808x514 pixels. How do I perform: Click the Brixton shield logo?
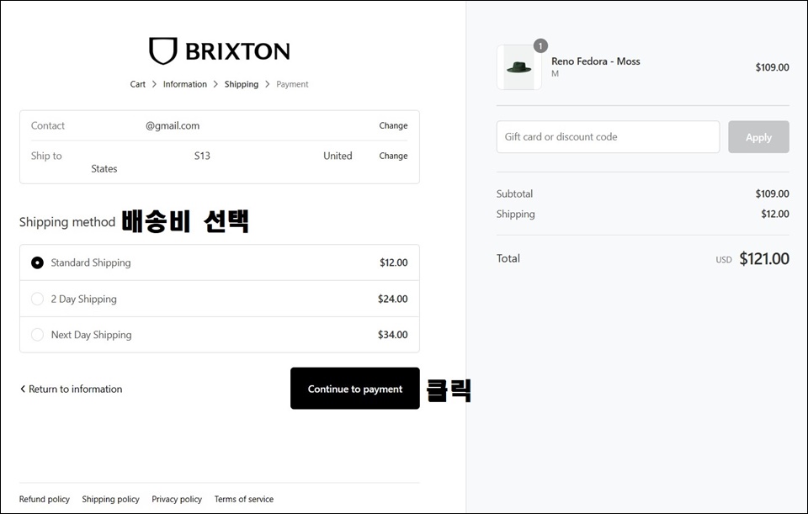point(162,50)
